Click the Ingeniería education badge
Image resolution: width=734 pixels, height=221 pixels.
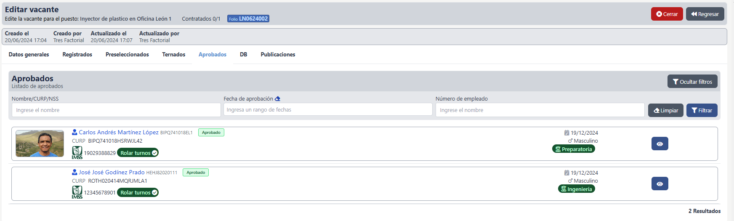[577, 189]
